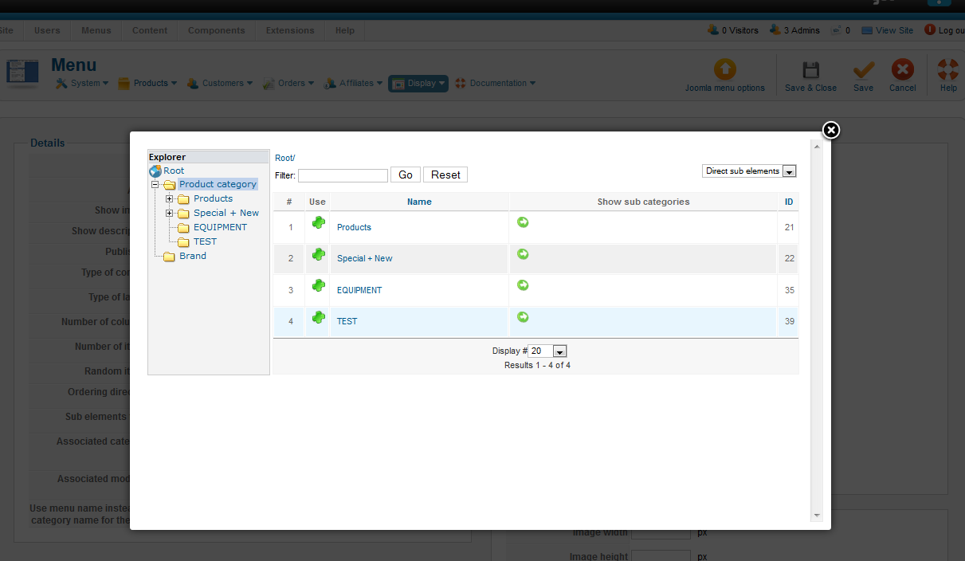Open the Products dropdown menu in toolbar

tap(147, 83)
